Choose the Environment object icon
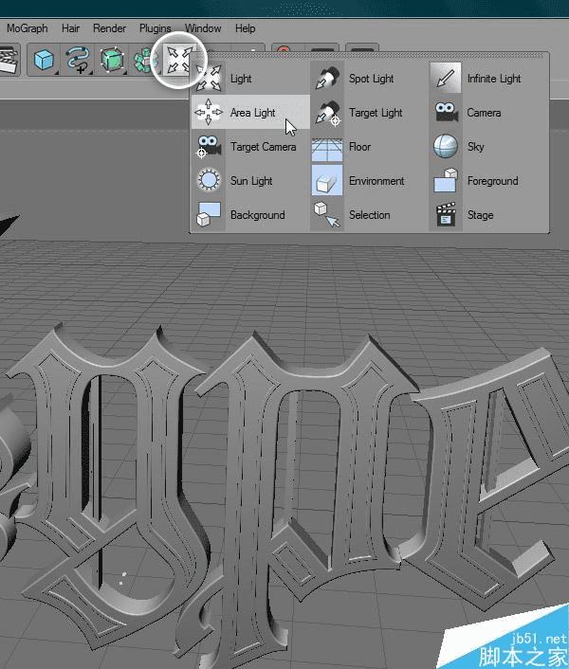 327,180
